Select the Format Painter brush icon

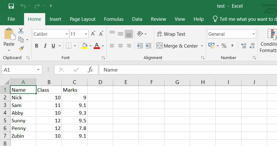coord(21,49)
